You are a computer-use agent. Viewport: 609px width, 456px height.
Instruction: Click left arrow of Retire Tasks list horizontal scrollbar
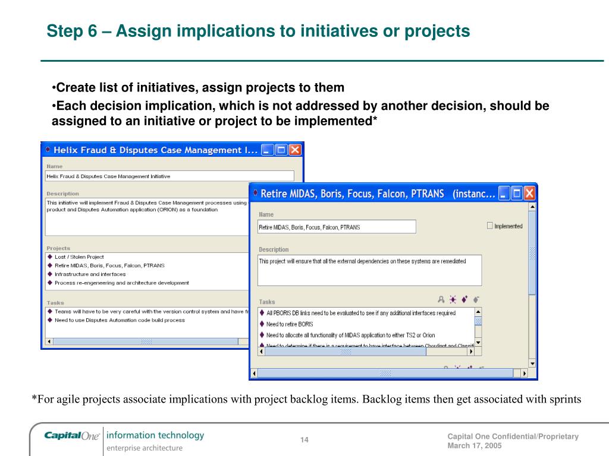pyautogui.click(x=262, y=351)
